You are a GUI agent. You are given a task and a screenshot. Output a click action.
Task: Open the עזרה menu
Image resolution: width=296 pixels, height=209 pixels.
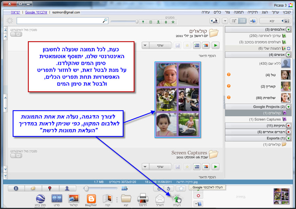pos(205,12)
